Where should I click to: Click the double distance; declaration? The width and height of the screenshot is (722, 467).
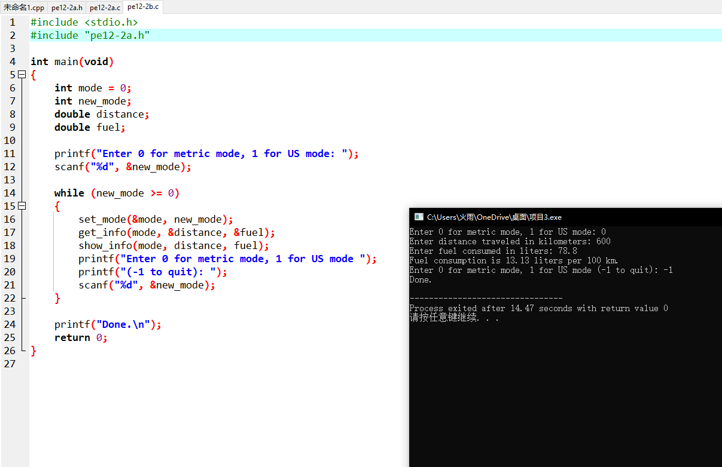[x=102, y=114]
